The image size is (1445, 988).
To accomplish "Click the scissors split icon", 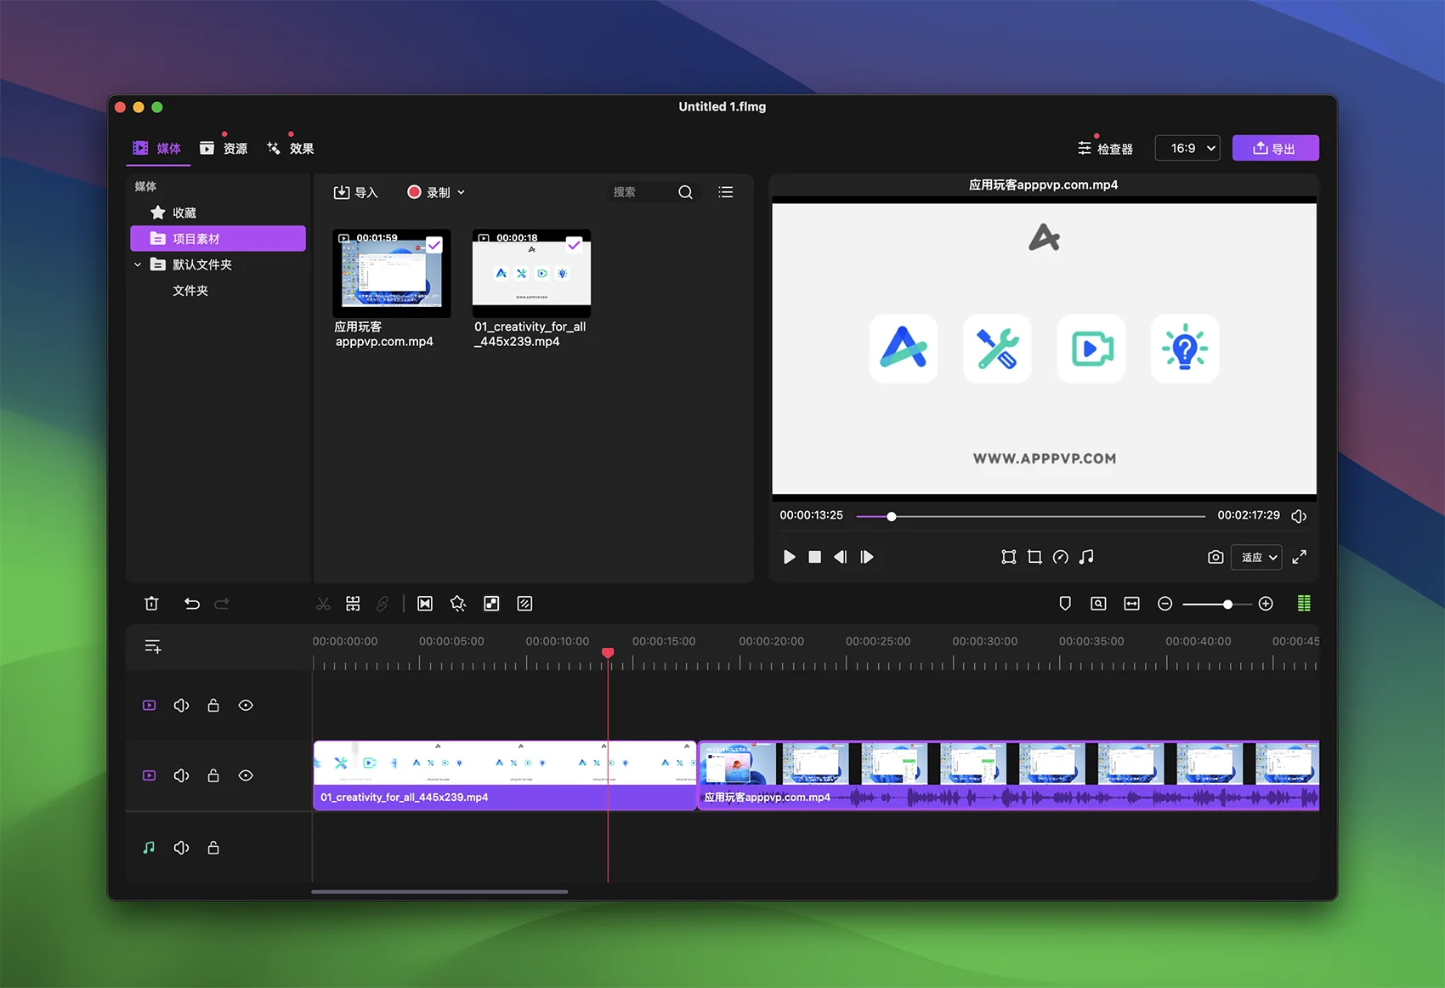I will pyautogui.click(x=323, y=604).
